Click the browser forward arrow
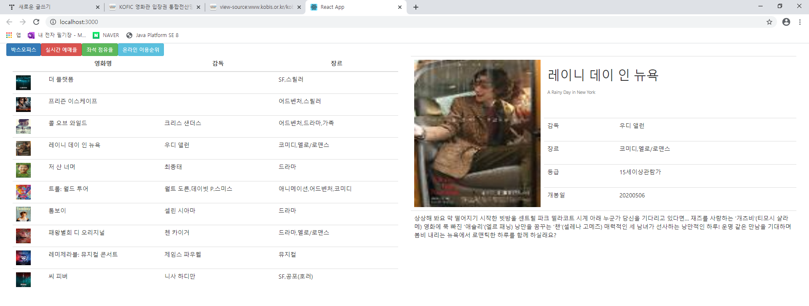 point(23,22)
